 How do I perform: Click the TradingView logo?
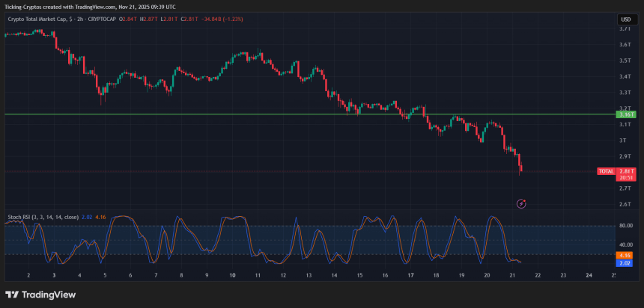(40, 295)
